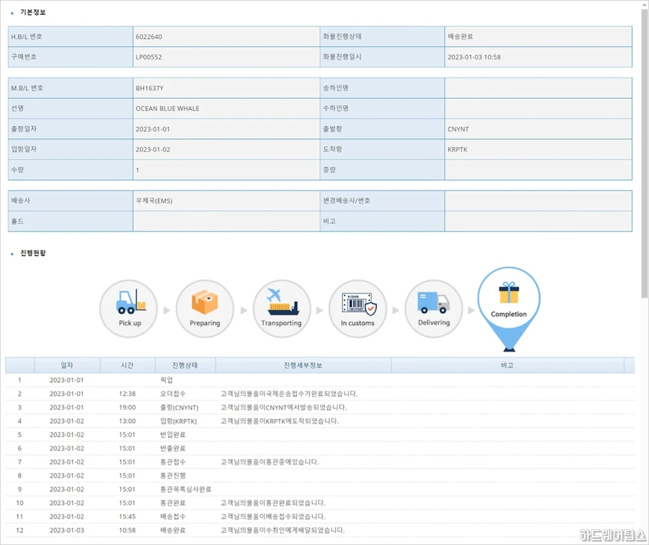Click time 12:38 in row 2
The height and width of the screenshot is (545, 649).
[127, 394]
